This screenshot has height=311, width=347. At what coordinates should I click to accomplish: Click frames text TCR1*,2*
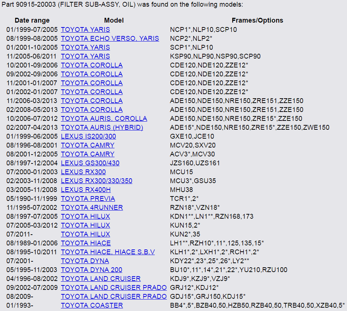click(x=184, y=198)
